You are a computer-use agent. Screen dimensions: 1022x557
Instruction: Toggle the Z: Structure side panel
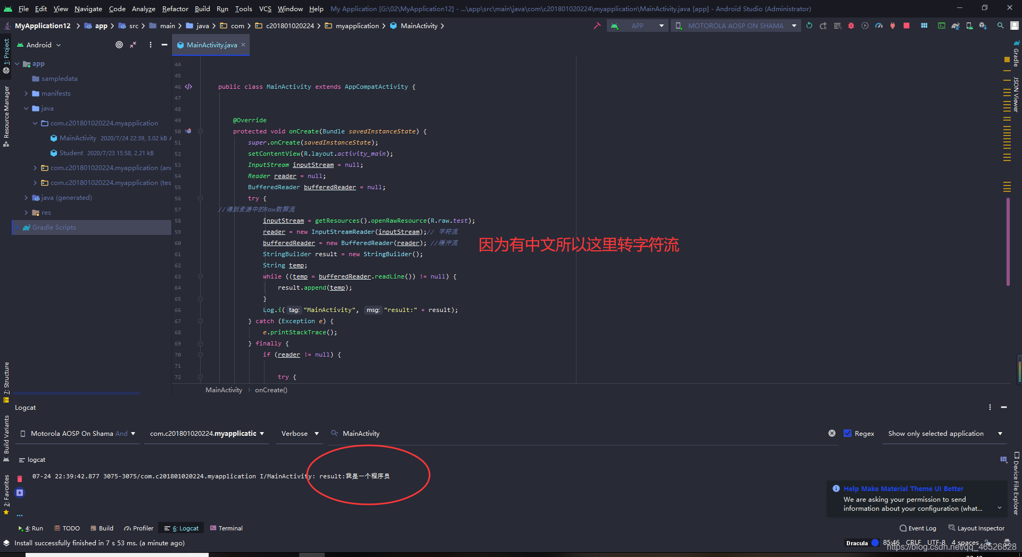[6, 383]
